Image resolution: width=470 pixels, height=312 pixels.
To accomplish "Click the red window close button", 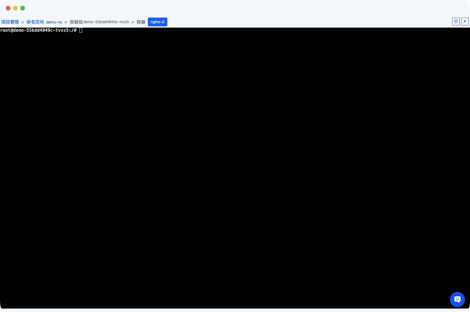I will [x=8, y=8].
